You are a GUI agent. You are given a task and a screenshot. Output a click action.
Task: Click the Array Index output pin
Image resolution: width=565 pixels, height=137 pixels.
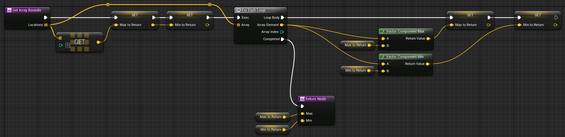[282, 32]
